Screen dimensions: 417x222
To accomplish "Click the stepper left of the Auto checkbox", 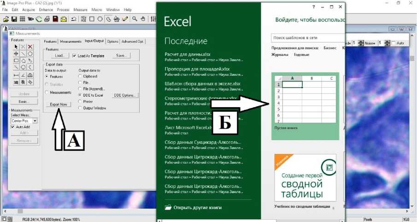I will pos(387,43).
